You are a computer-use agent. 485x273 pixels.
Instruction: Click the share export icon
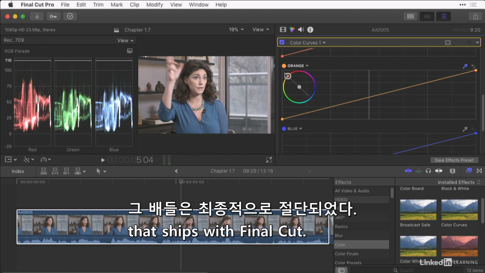tap(476, 16)
